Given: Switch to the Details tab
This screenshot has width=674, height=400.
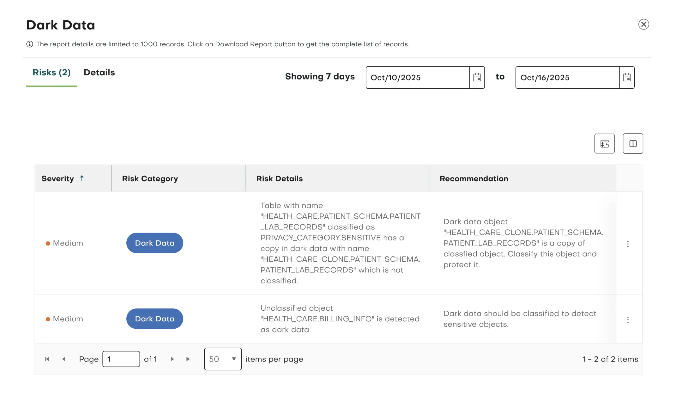Looking at the screenshot, I should pos(99,72).
